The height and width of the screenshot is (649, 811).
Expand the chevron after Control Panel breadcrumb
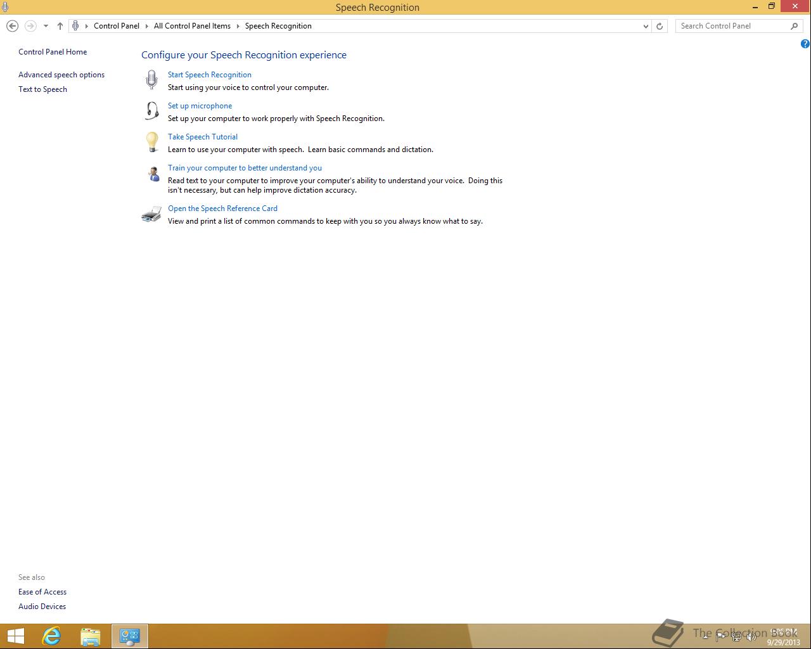(146, 26)
